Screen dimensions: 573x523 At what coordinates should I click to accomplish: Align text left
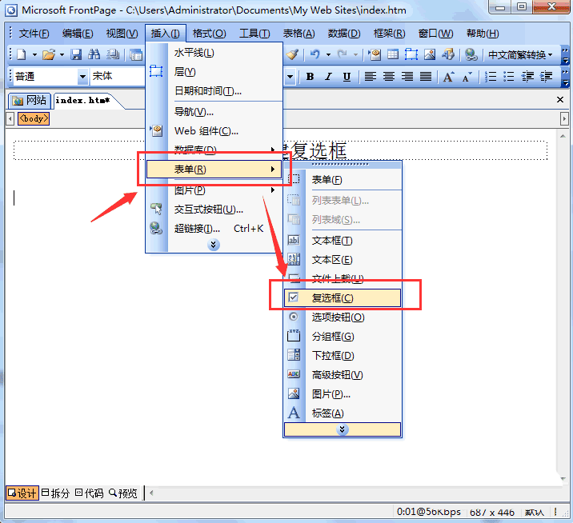pos(371,77)
